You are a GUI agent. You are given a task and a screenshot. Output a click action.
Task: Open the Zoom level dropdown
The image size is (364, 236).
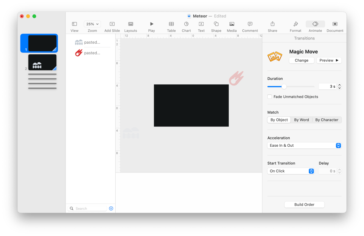[92, 24]
